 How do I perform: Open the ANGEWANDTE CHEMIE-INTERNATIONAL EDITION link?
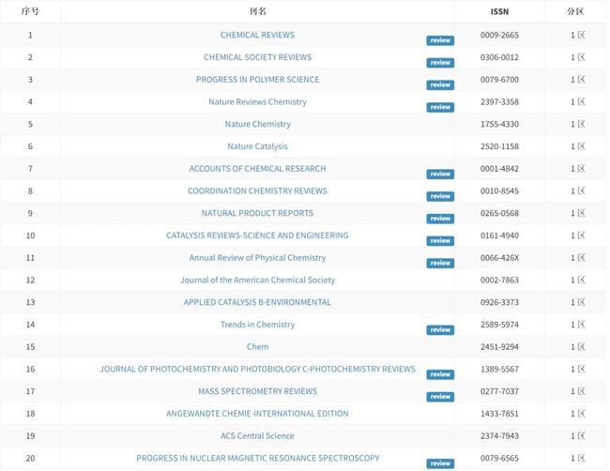pos(257,414)
